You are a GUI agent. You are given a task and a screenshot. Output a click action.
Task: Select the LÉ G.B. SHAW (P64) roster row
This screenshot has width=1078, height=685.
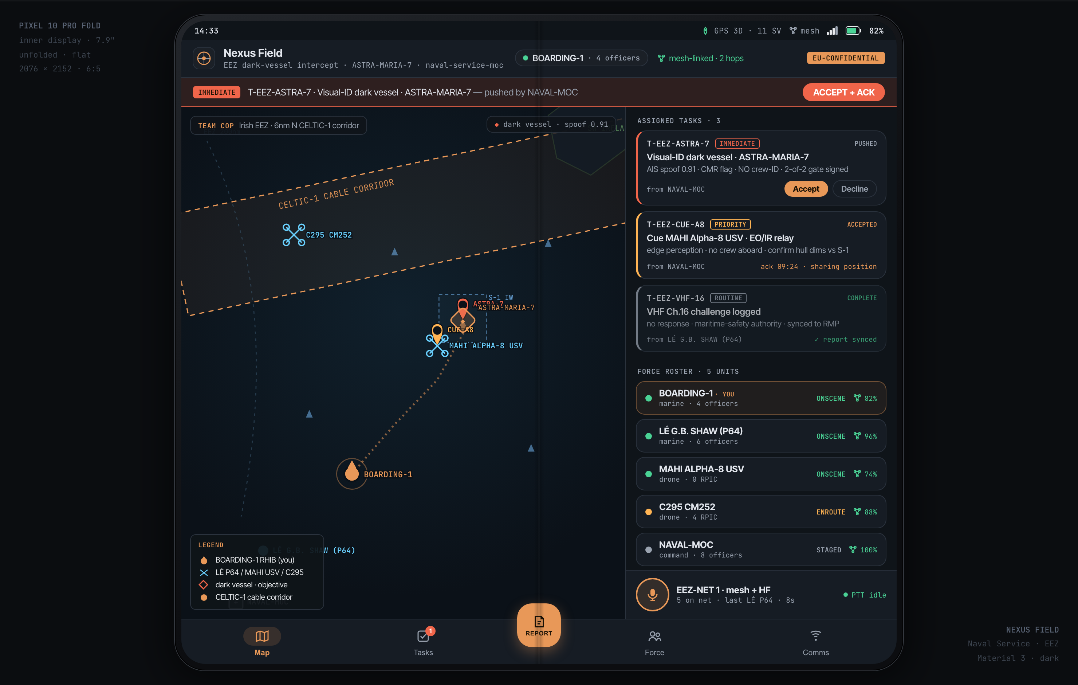(x=760, y=436)
